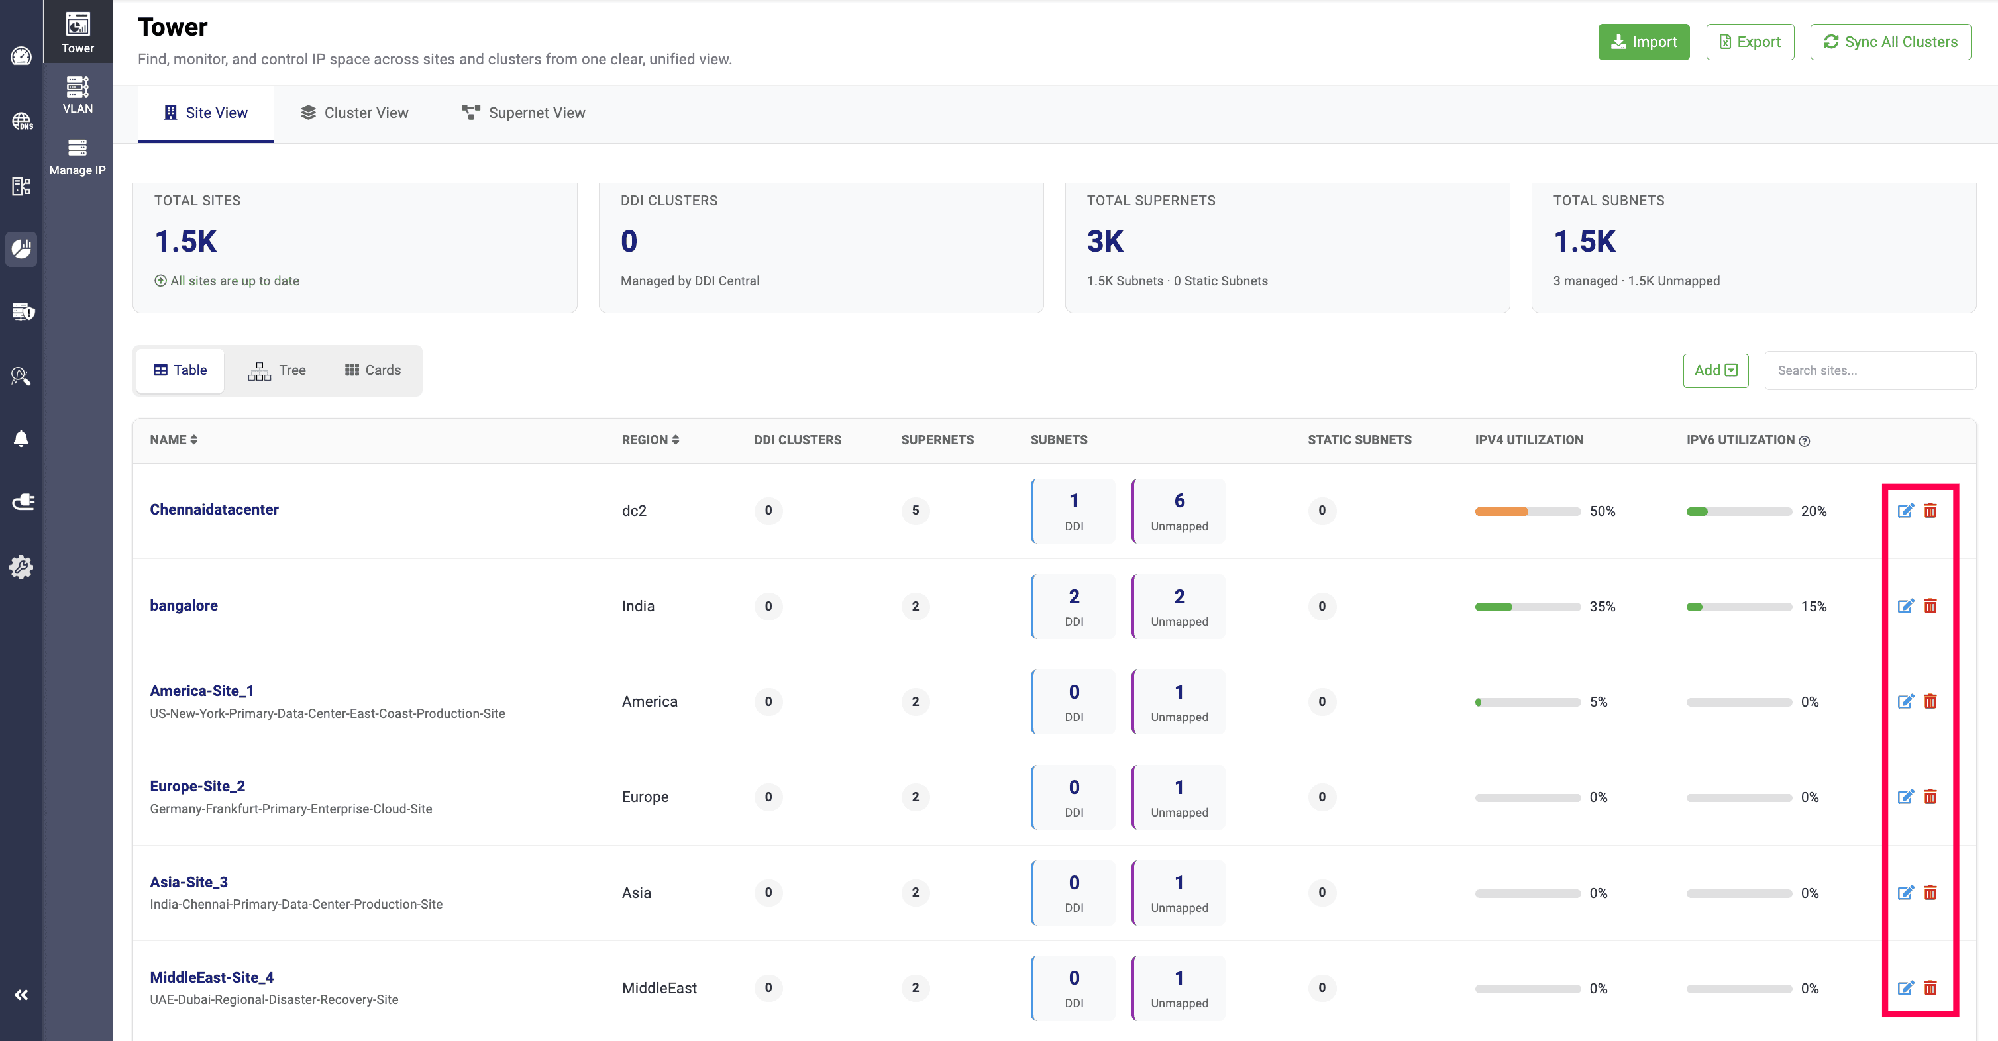Viewport: 1998px width, 1041px height.
Task: Switch to Tree layout view
Action: point(277,371)
